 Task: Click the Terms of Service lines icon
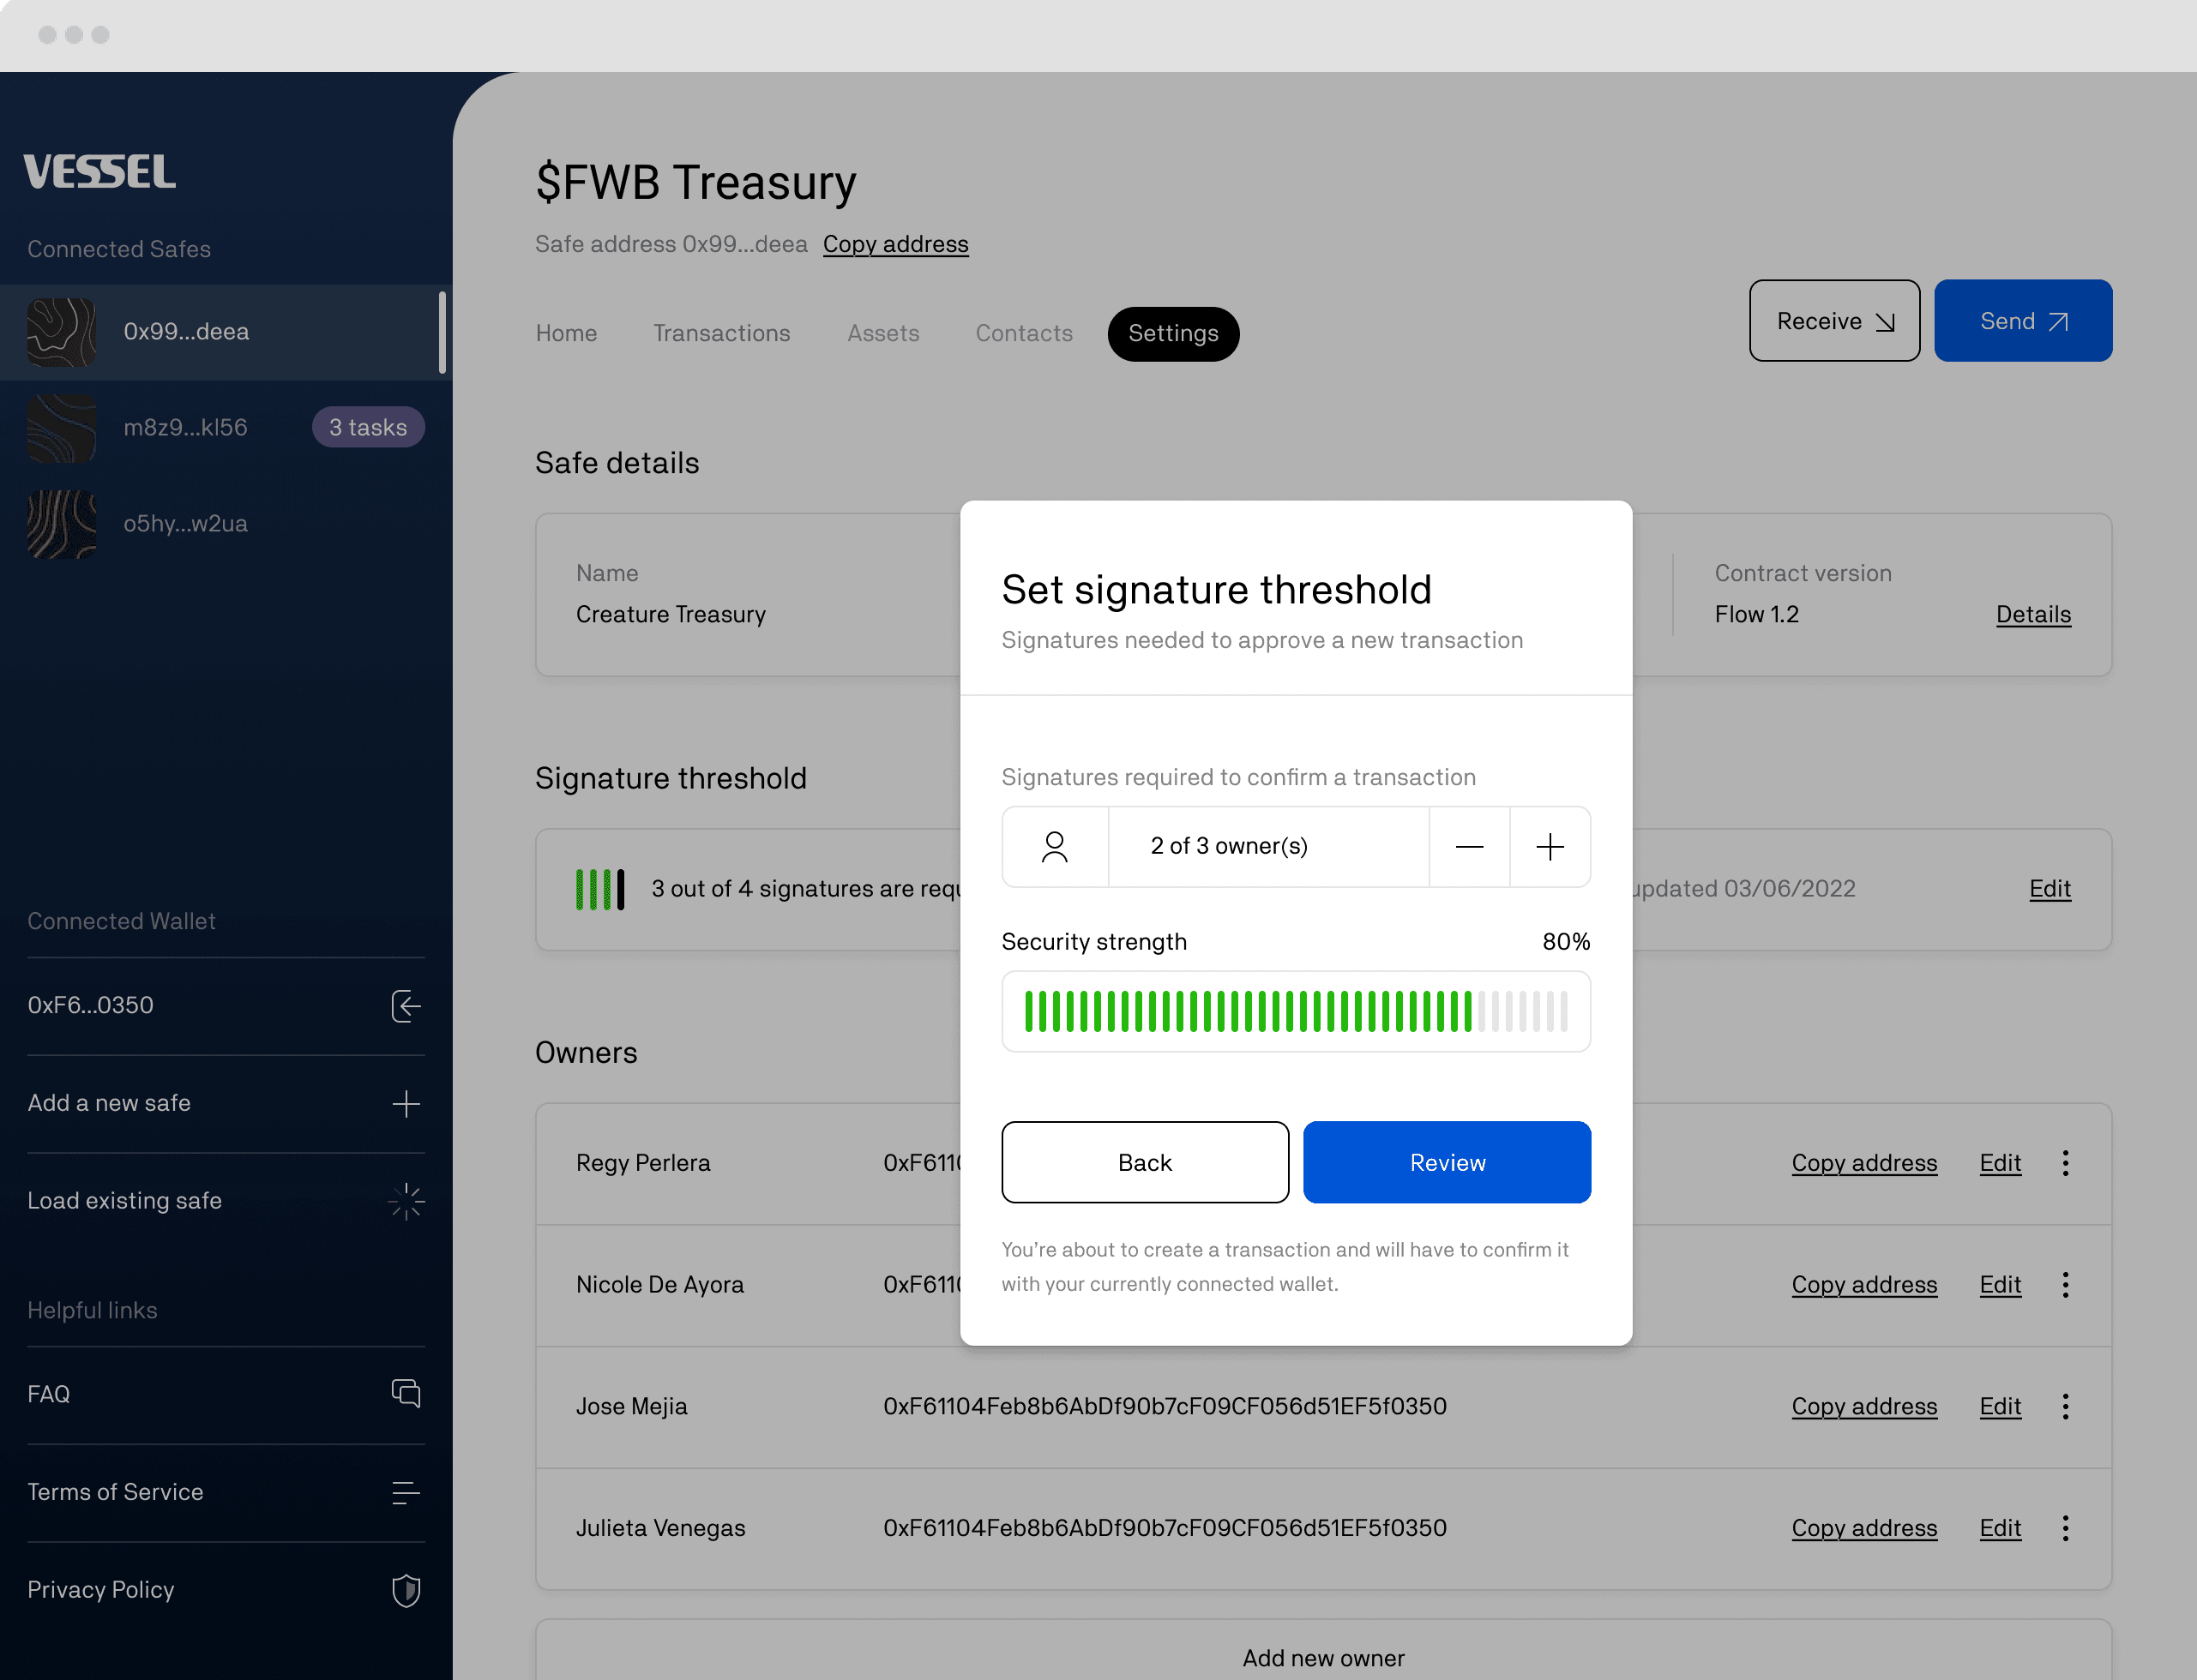405,1492
